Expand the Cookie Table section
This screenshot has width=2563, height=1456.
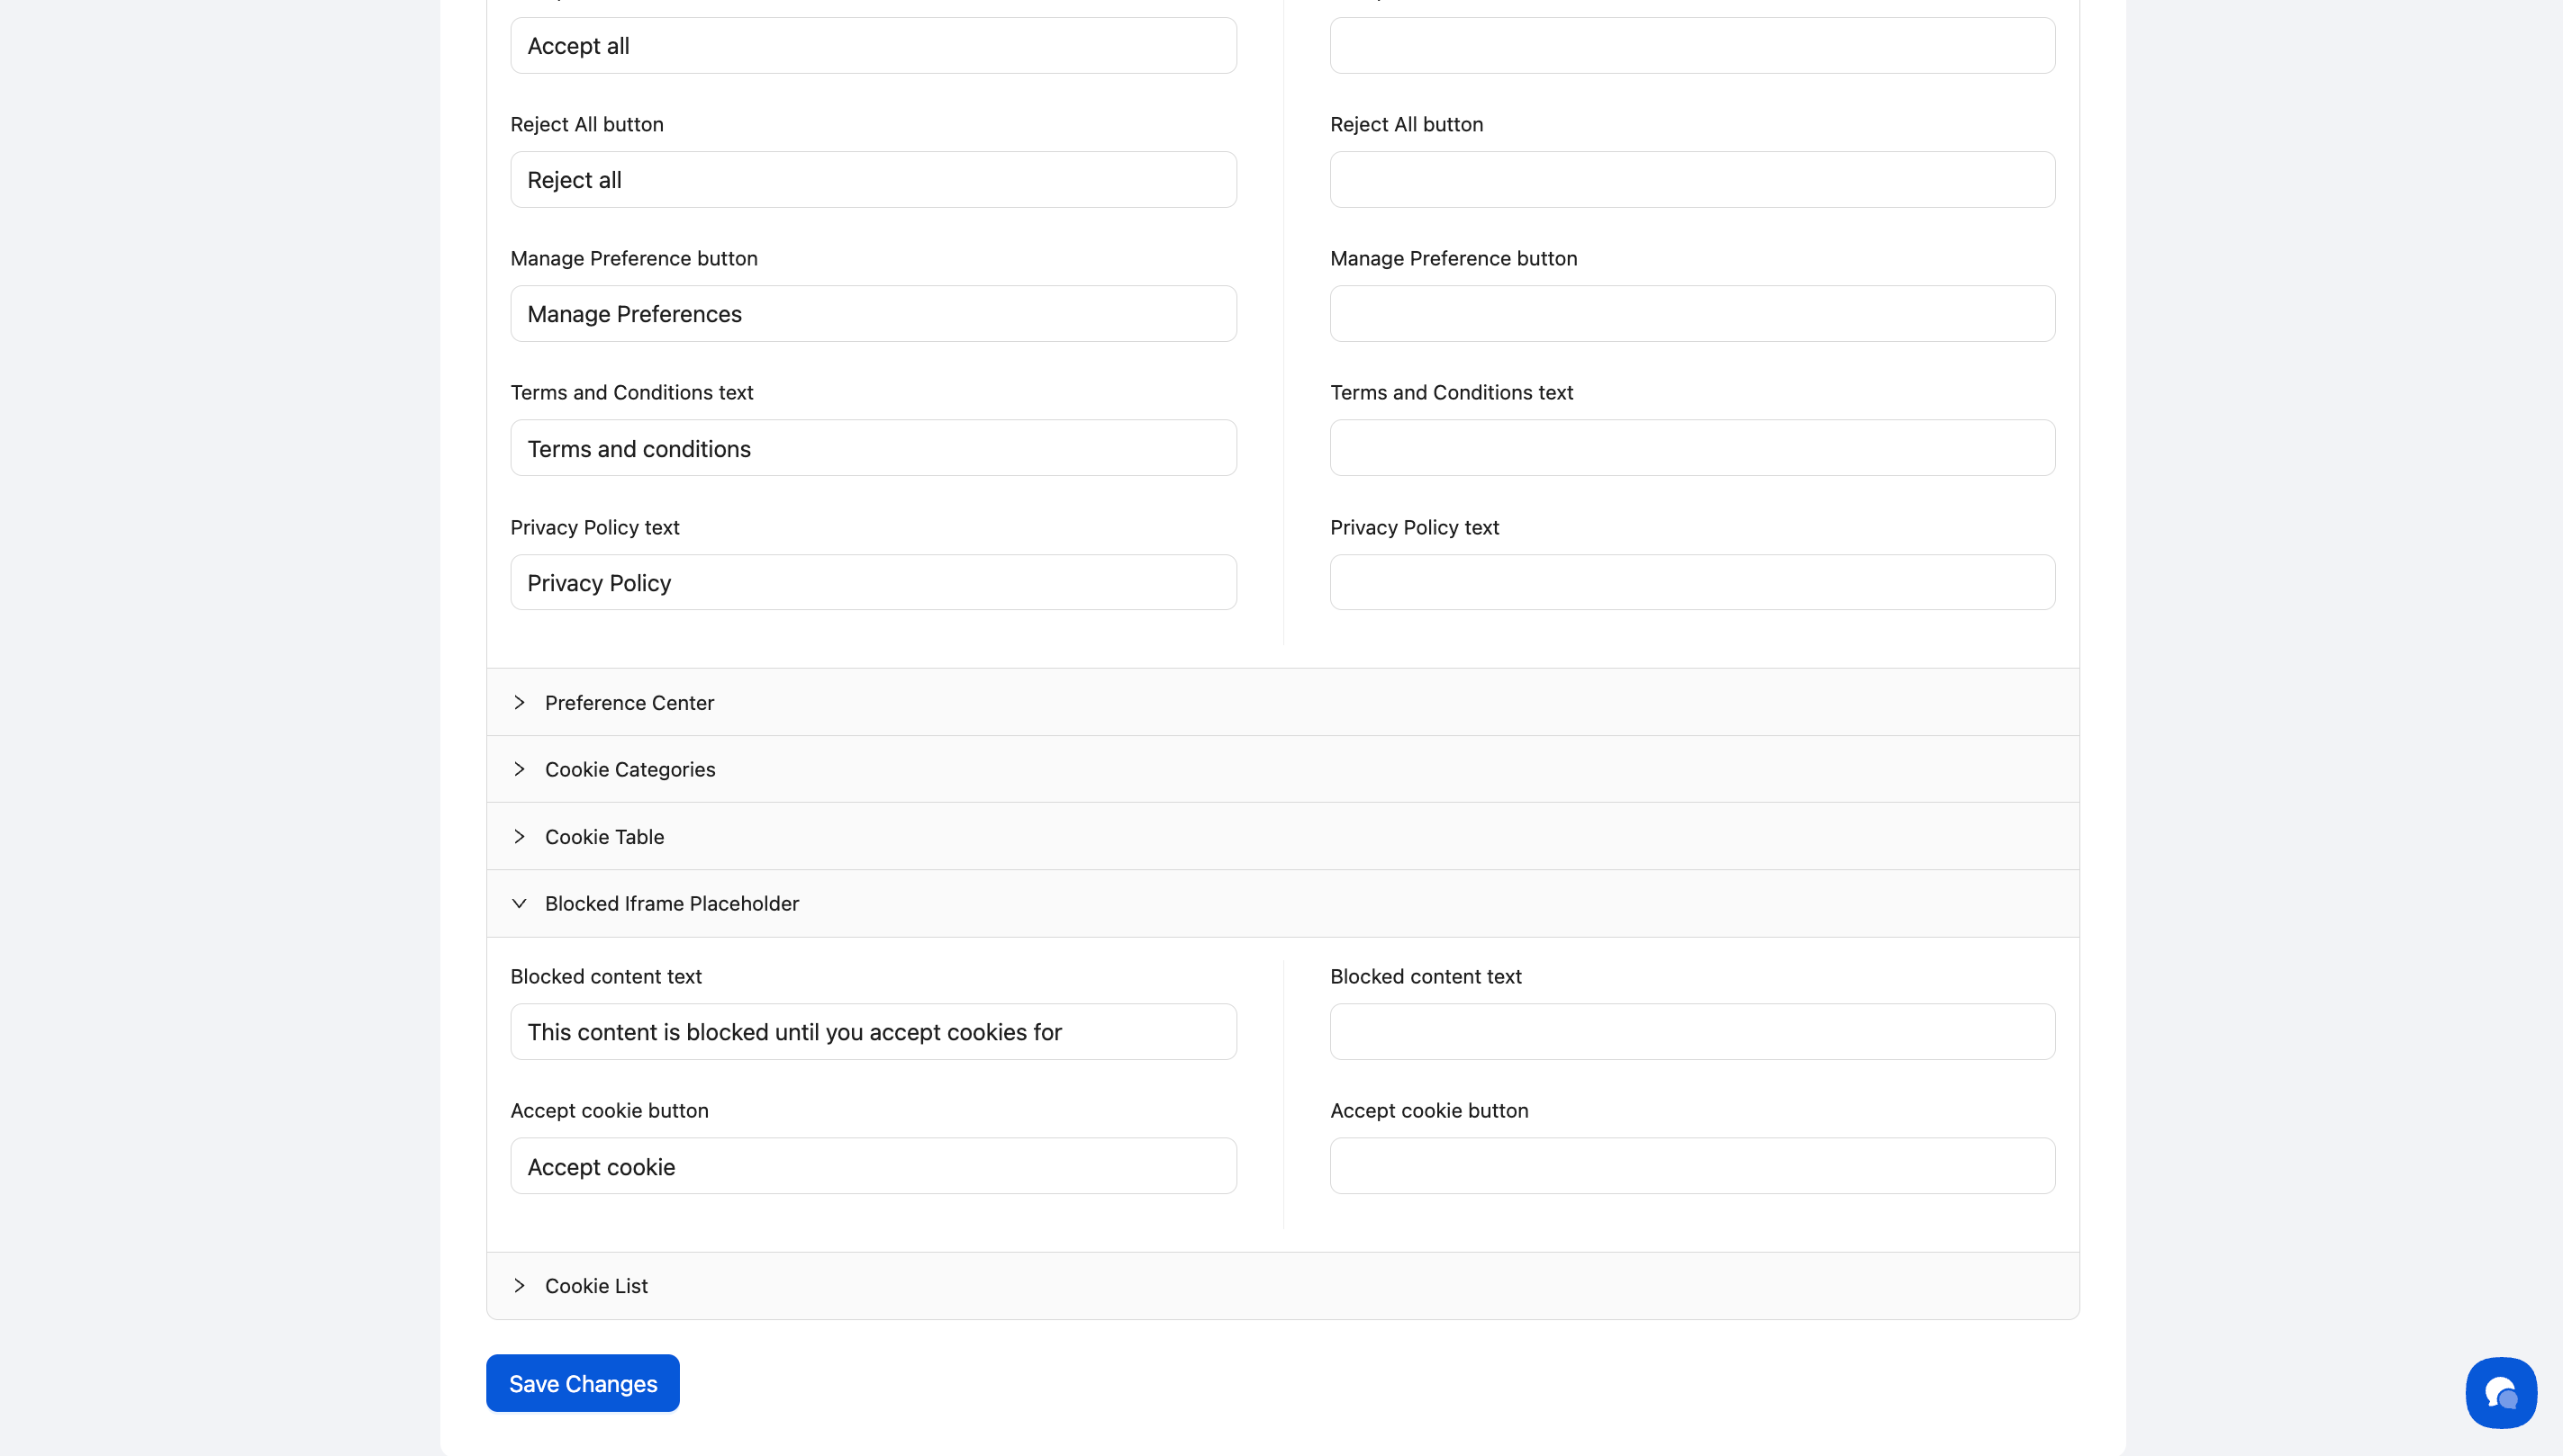603,837
